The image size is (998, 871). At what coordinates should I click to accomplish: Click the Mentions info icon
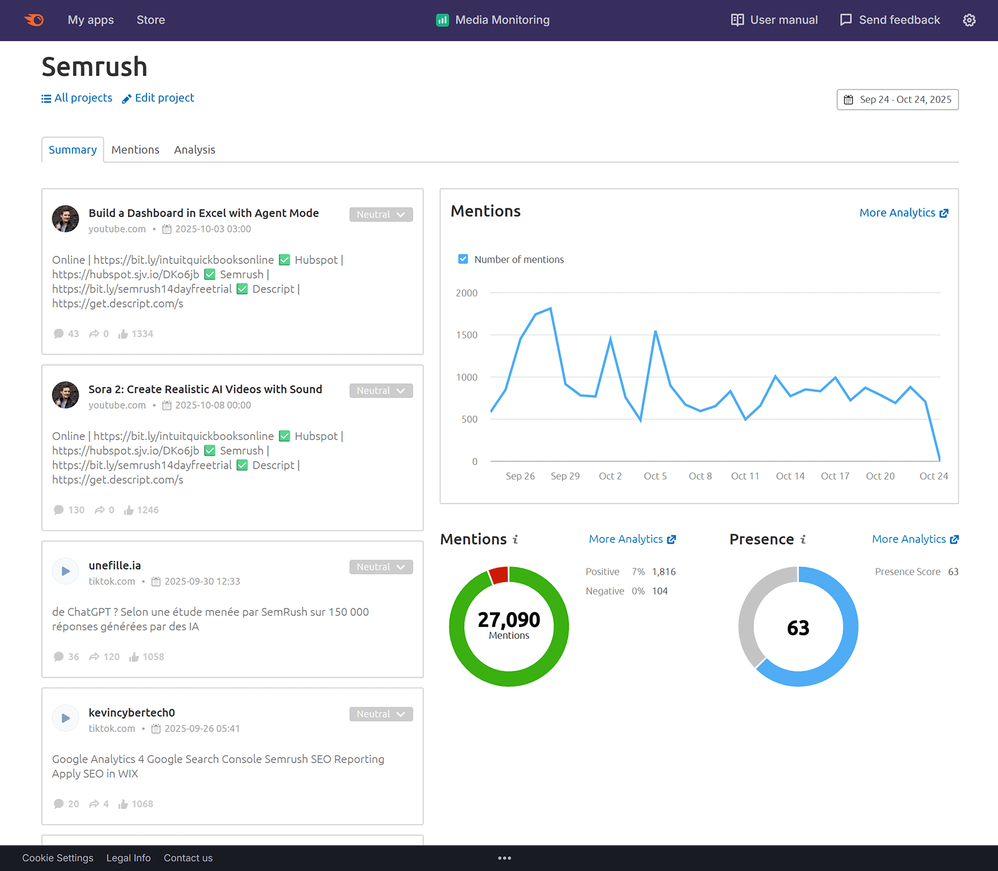pos(514,539)
